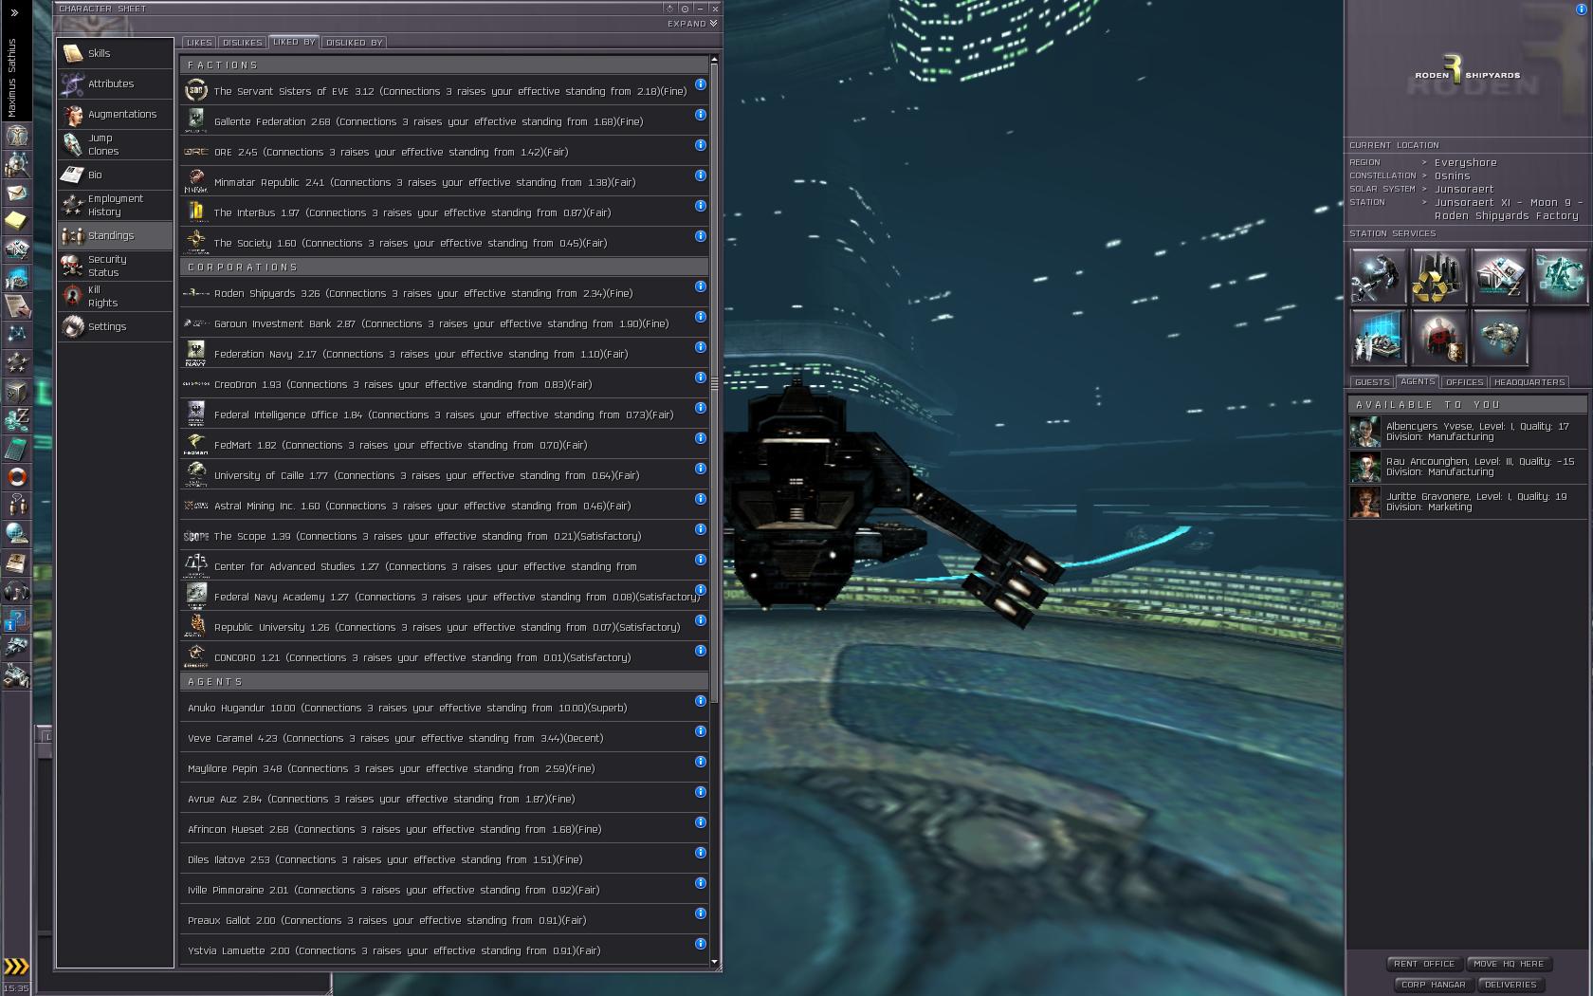1593x996 pixels.
Task: Open the mail envelope icon in the sidebar
Action: pos(16,193)
